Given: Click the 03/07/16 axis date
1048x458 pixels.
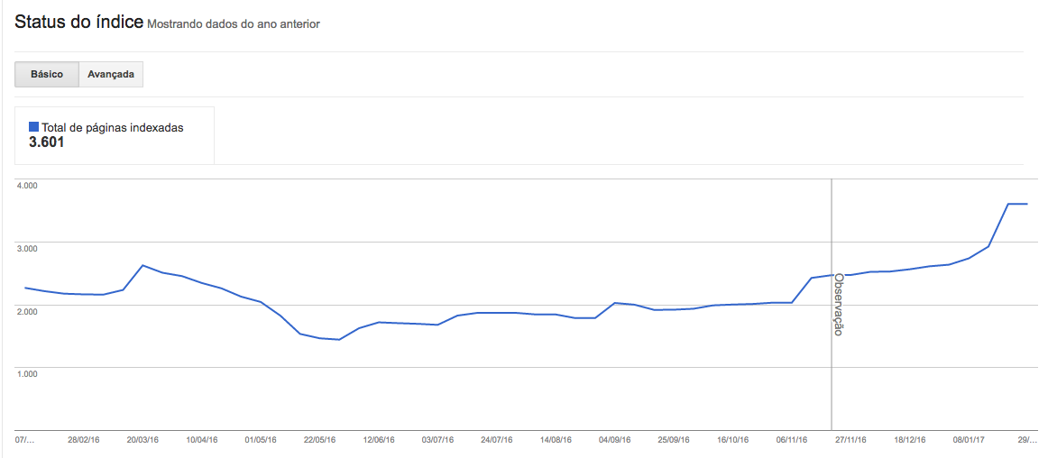Looking at the screenshot, I should pyautogui.click(x=437, y=441).
